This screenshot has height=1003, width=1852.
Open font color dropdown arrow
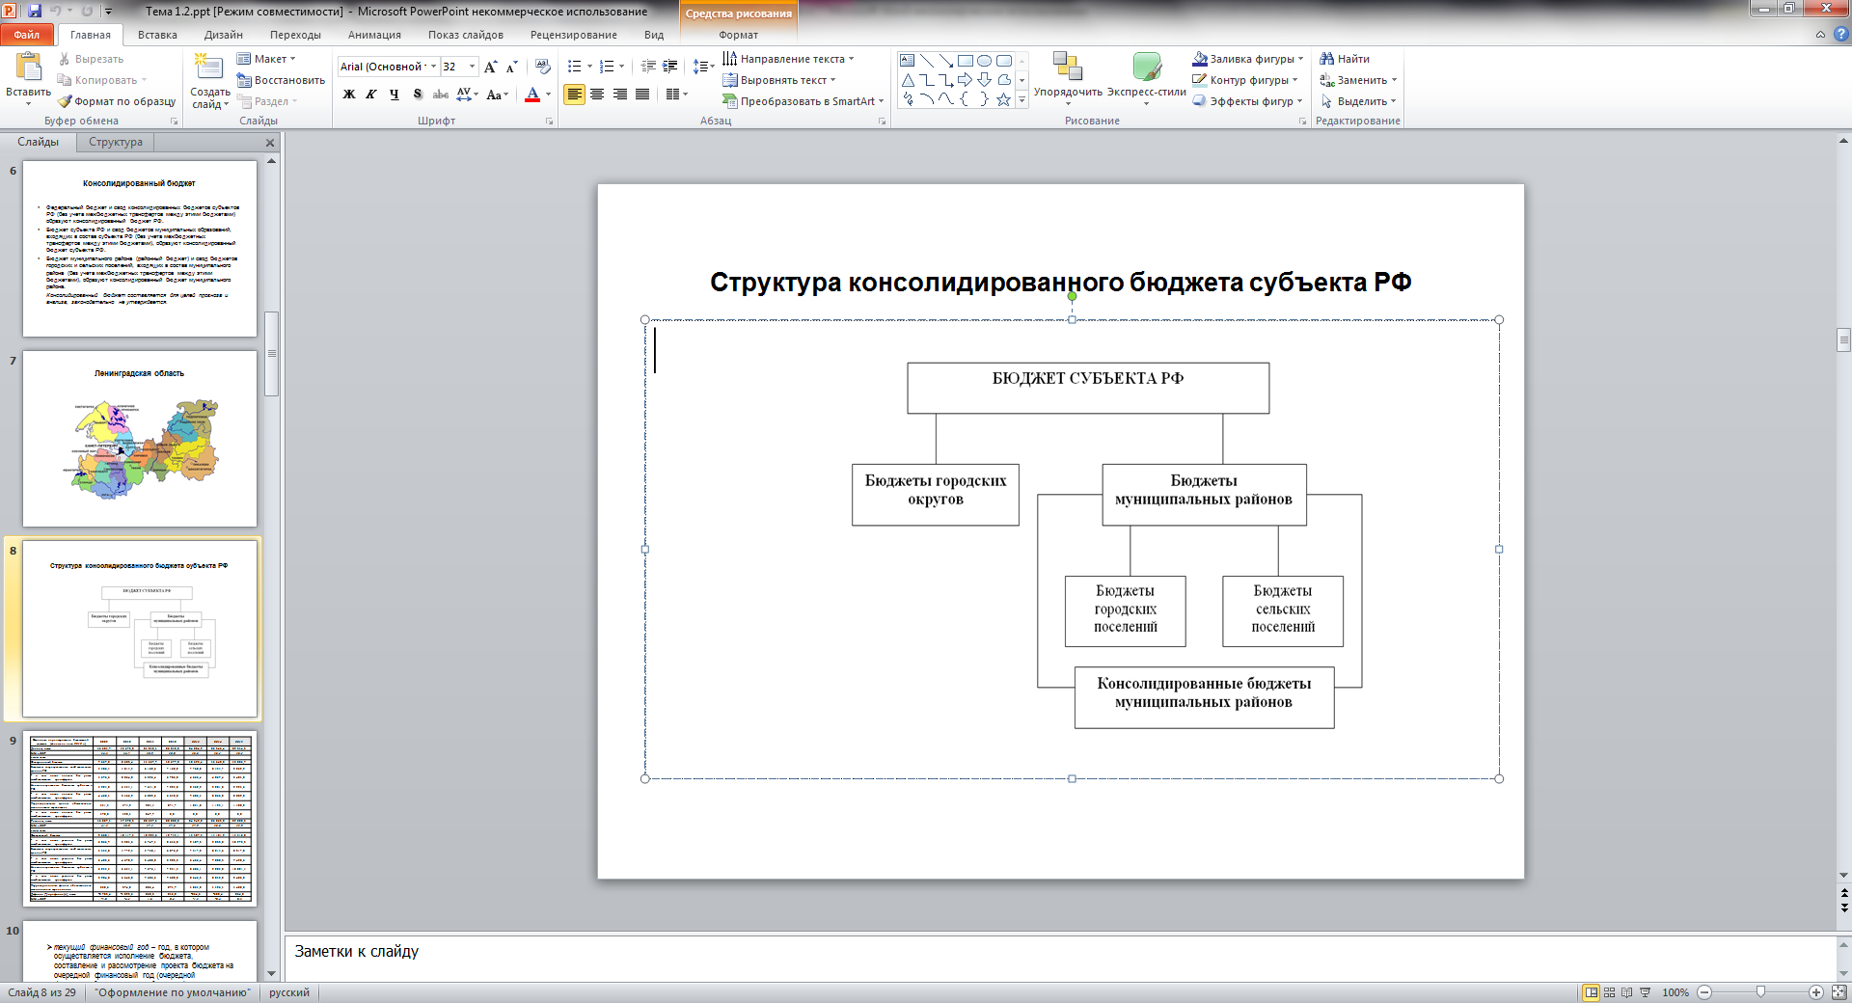click(x=548, y=95)
